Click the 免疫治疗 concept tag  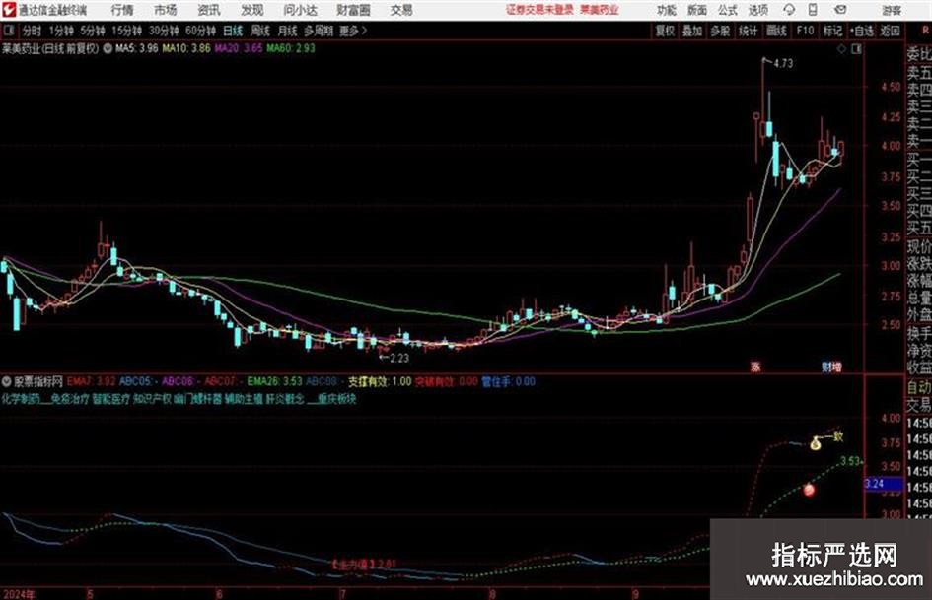pos(70,399)
